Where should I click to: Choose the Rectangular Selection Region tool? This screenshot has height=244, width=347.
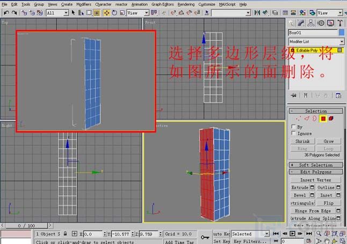[89, 13]
